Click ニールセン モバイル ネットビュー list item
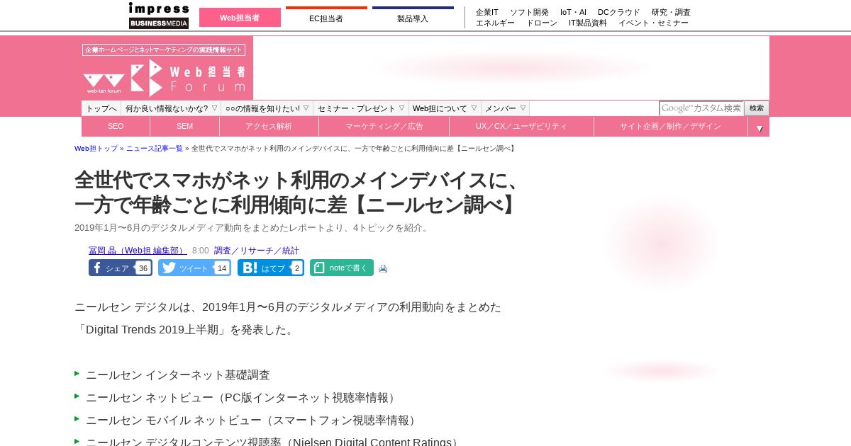851x446 pixels. pyautogui.click(x=253, y=421)
